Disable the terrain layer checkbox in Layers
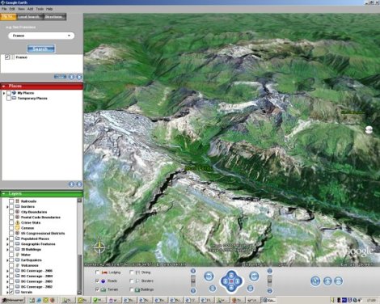The image size is (380, 304). click(x=11, y=292)
